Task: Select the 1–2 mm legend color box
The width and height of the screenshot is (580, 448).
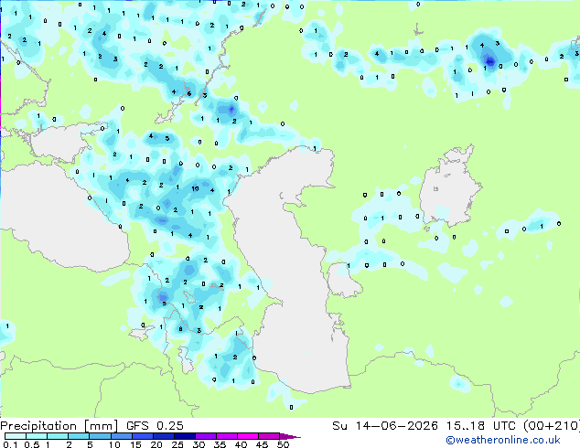Action: point(58,436)
